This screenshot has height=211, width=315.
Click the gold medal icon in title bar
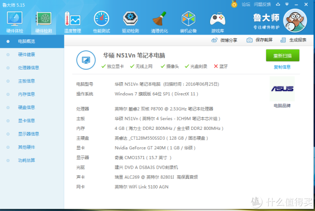pyautogui.click(x=234, y=4)
